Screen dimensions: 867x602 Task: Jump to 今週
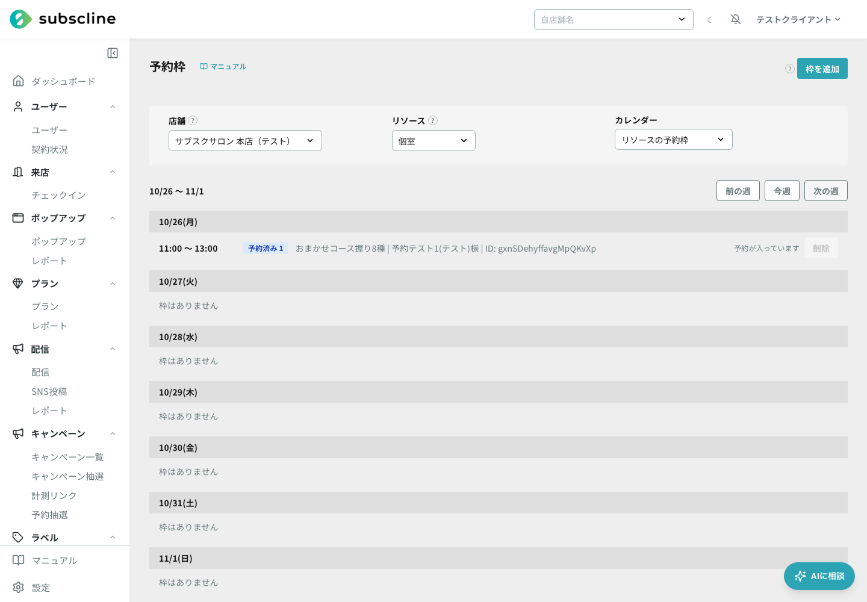782,191
